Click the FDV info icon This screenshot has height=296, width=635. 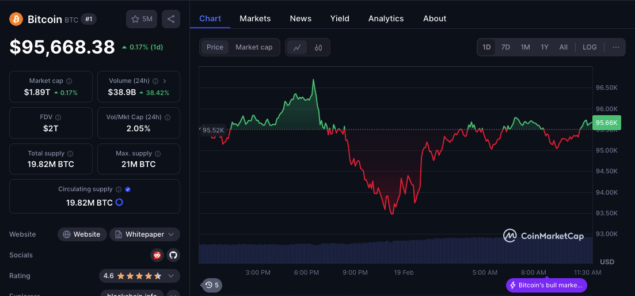58,117
